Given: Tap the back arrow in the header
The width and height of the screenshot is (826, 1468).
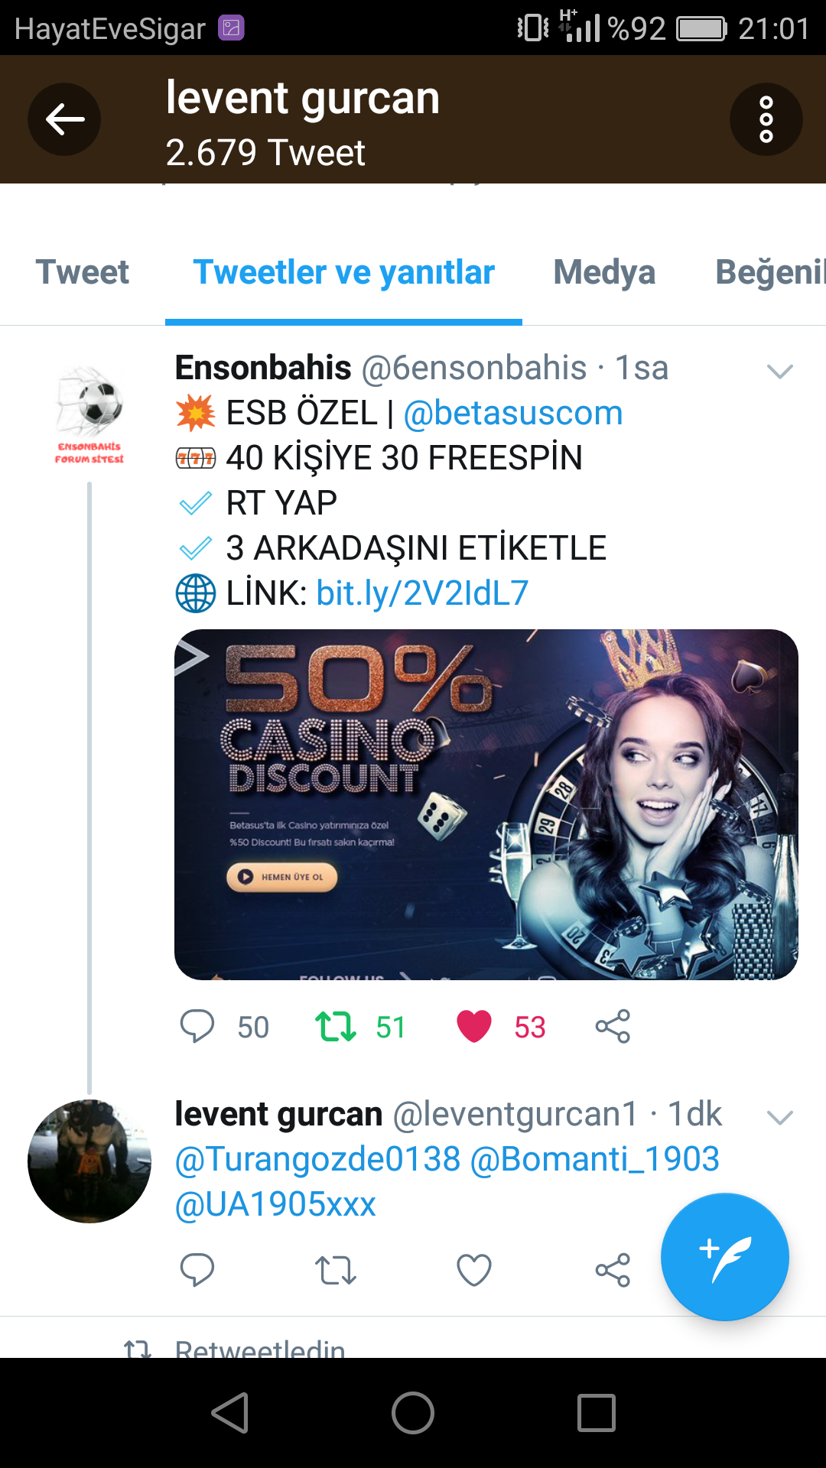Looking at the screenshot, I should click(x=64, y=119).
